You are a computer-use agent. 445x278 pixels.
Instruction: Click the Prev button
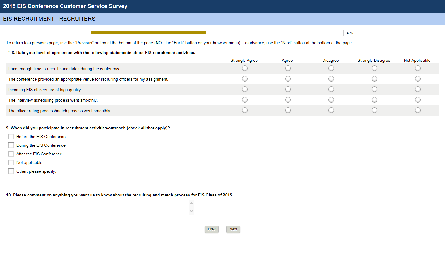(x=212, y=229)
